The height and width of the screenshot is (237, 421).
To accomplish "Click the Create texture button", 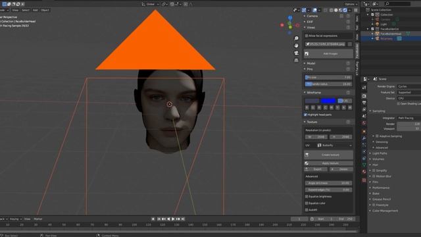I will 328,155.
